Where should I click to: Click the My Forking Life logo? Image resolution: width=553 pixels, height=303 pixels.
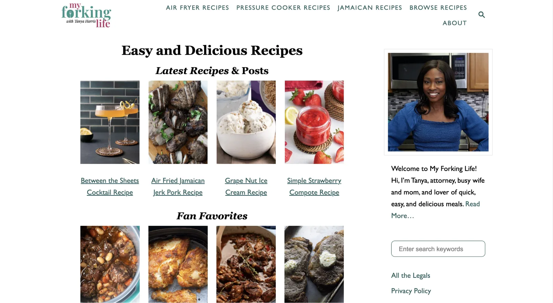pos(86,16)
